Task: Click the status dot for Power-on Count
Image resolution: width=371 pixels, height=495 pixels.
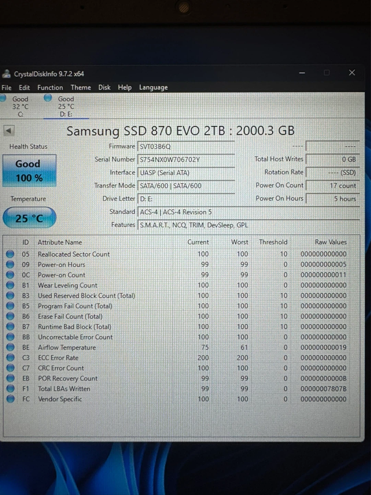Action: (x=10, y=275)
